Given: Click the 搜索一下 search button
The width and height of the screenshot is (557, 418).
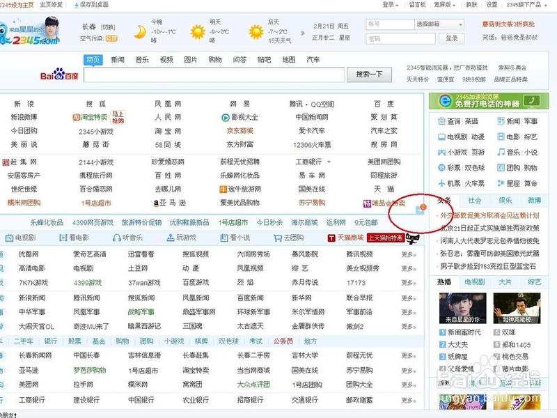Looking at the screenshot, I should (x=370, y=75).
